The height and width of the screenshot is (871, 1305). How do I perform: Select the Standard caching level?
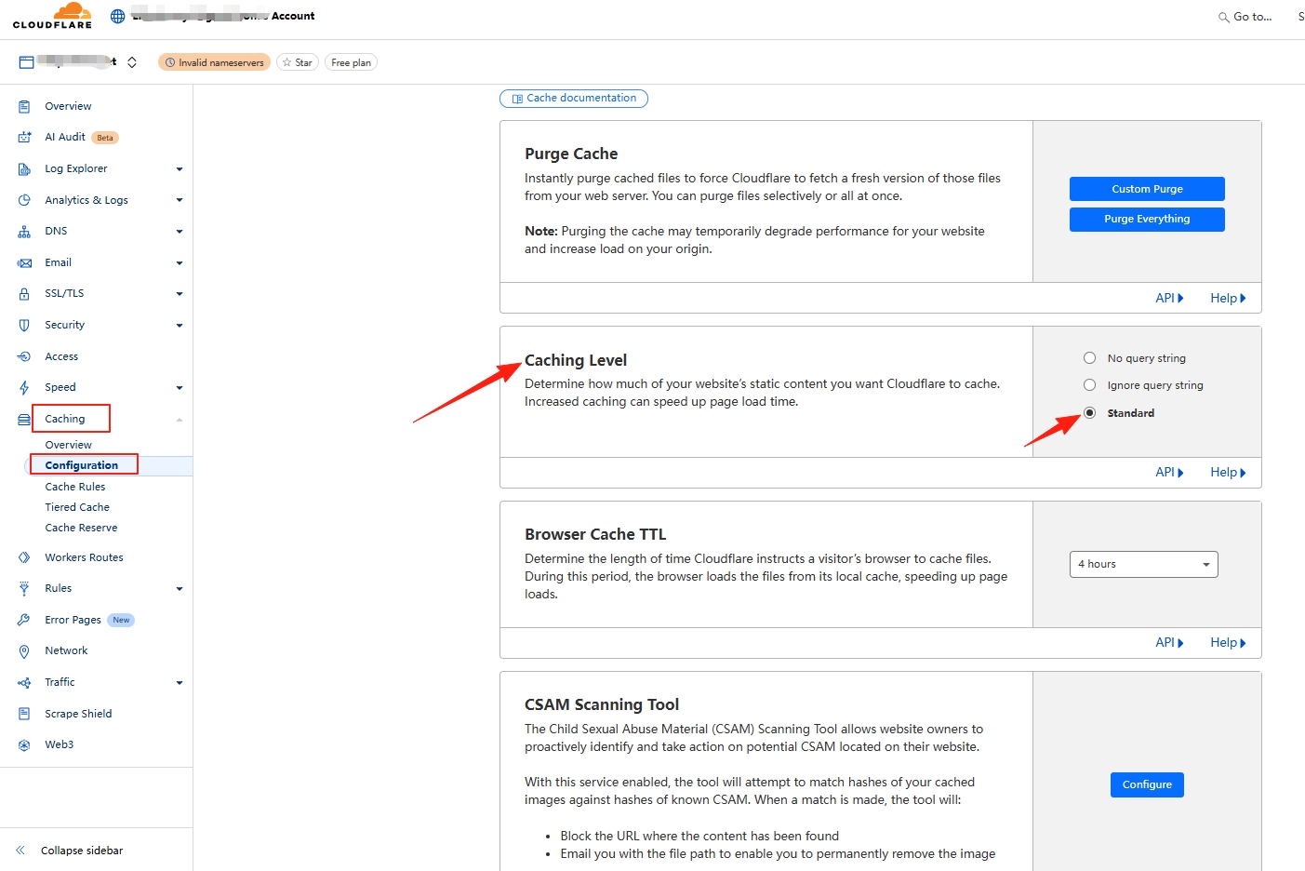pos(1089,413)
